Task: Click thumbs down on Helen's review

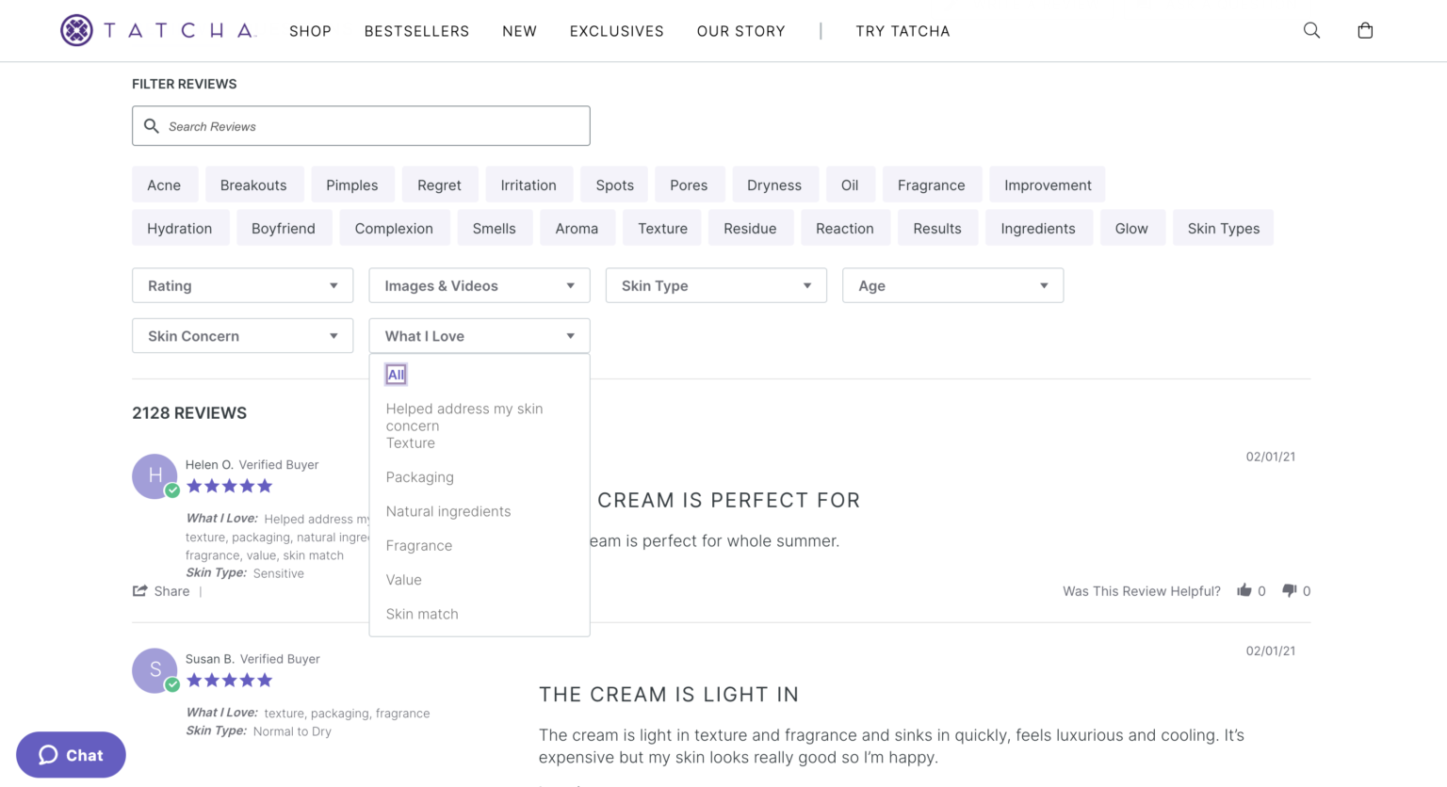Action: coord(1290,590)
